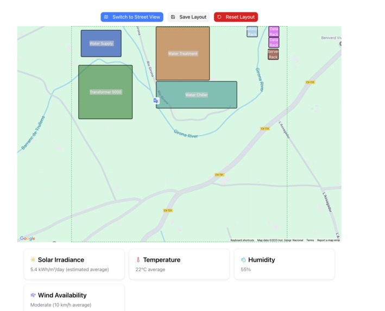Select the Water Treatment block
Screen dimensions: 385x311
(182, 54)
